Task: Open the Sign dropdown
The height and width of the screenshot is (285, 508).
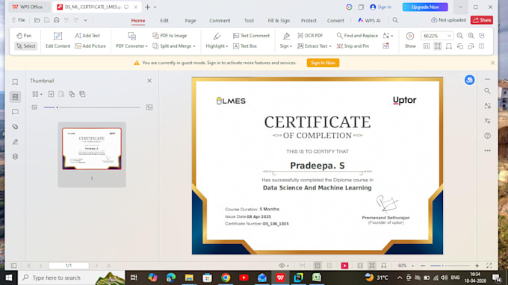Action: [285, 46]
